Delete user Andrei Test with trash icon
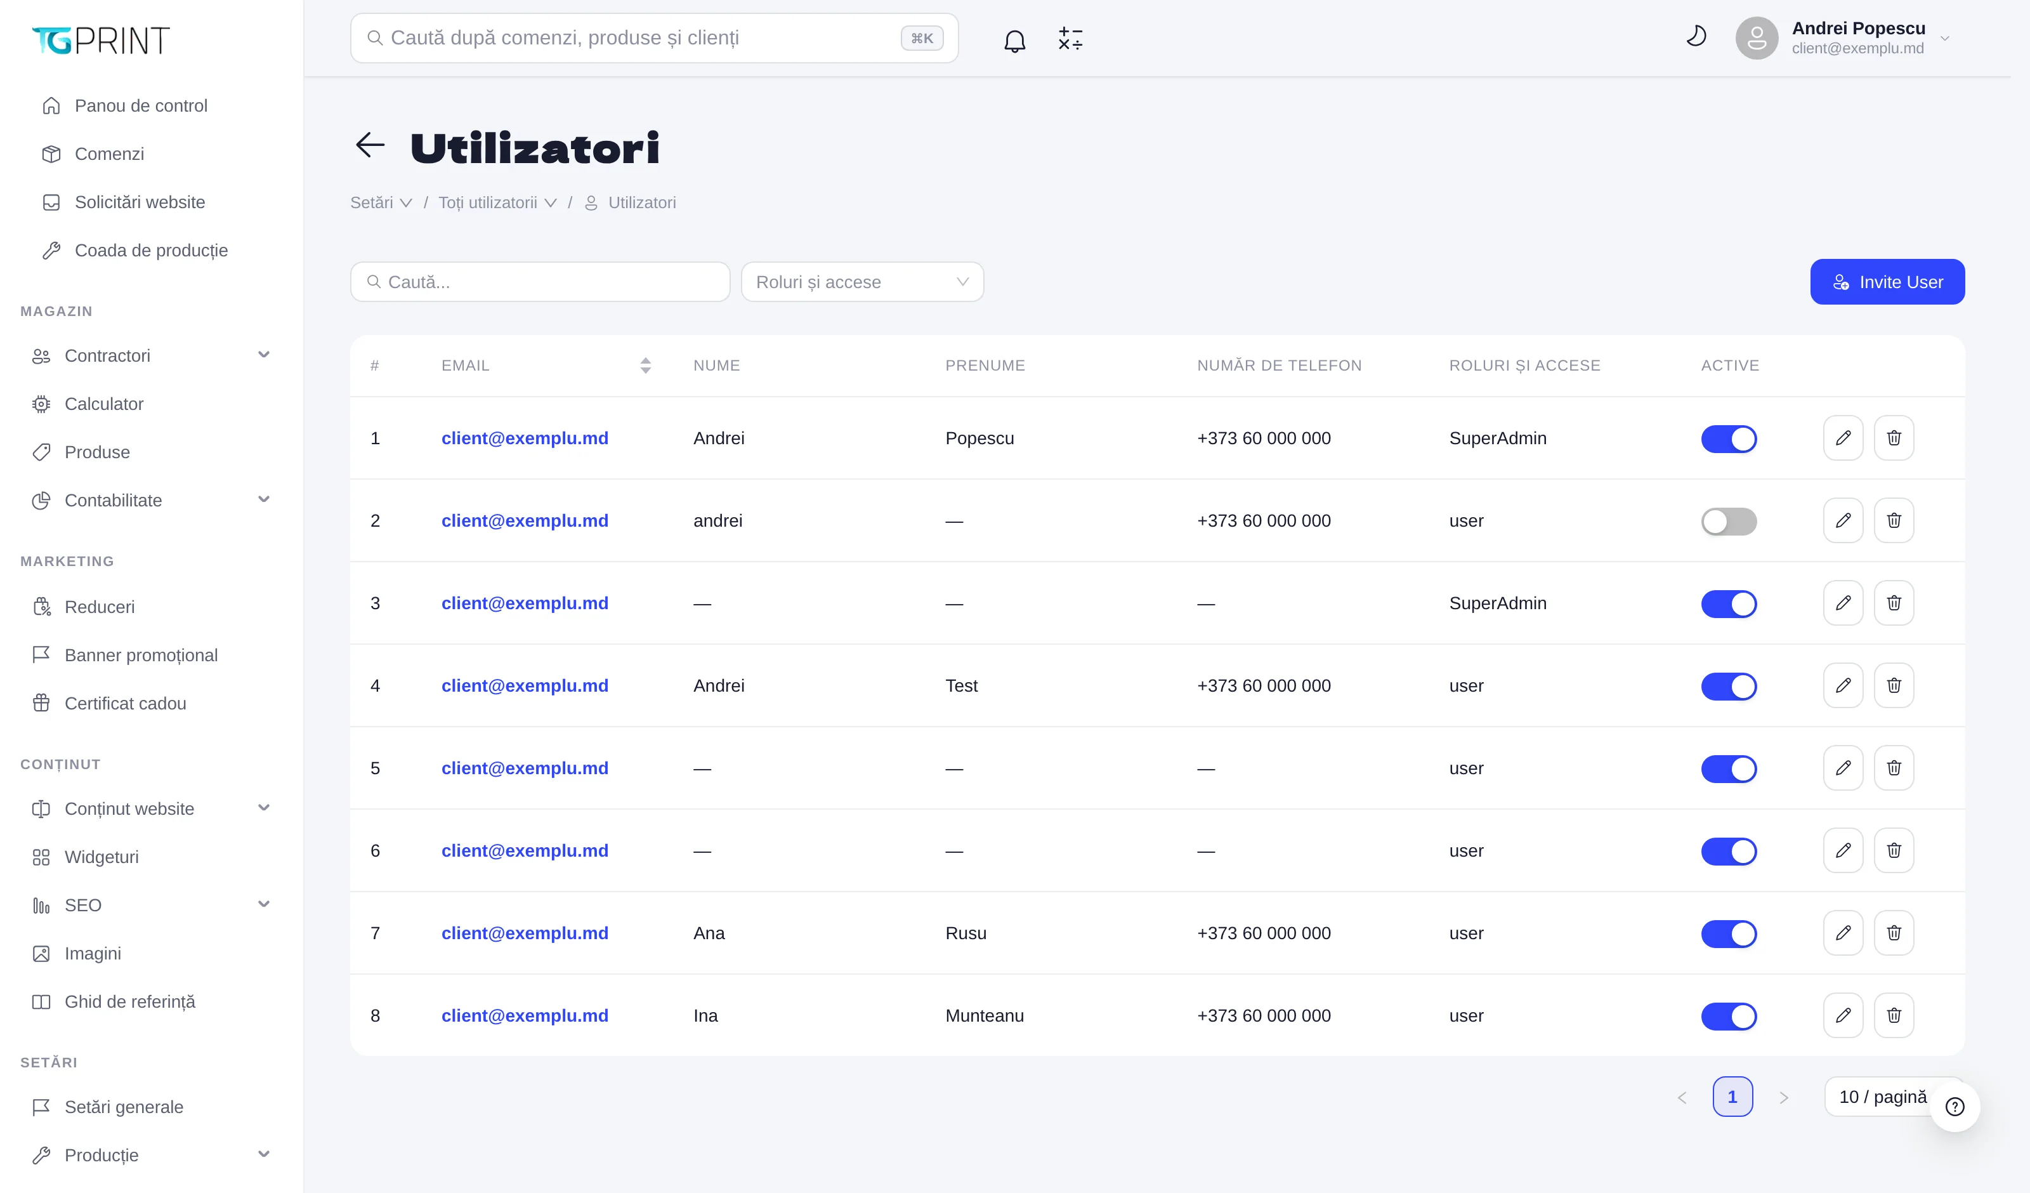Screen dimensions: 2030x1193 click(x=1894, y=685)
